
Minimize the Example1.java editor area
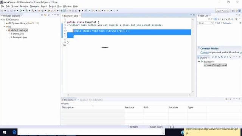click(x=191, y=15)
